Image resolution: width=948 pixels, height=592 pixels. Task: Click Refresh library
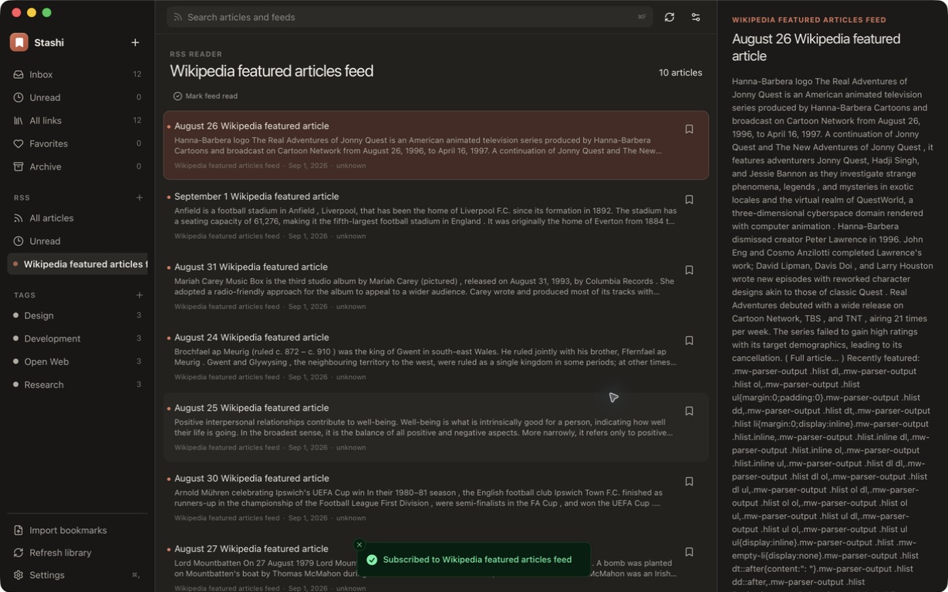click(77, 553)
